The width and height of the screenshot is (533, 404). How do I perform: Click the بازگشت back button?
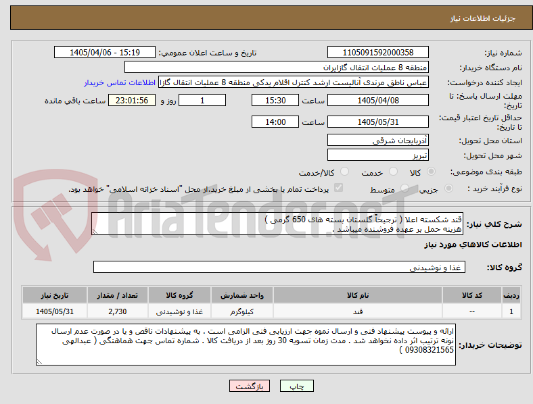click(250, 386)
